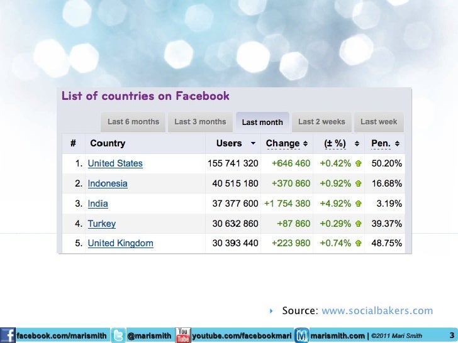Click the change value +1 754 380
This screenshot has width=458, height=343.
point(287,204)
